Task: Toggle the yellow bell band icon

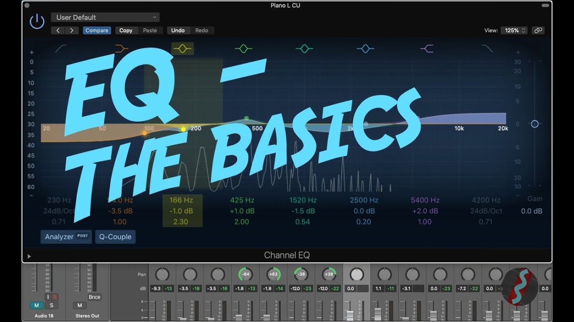Action: pos(183,49)
